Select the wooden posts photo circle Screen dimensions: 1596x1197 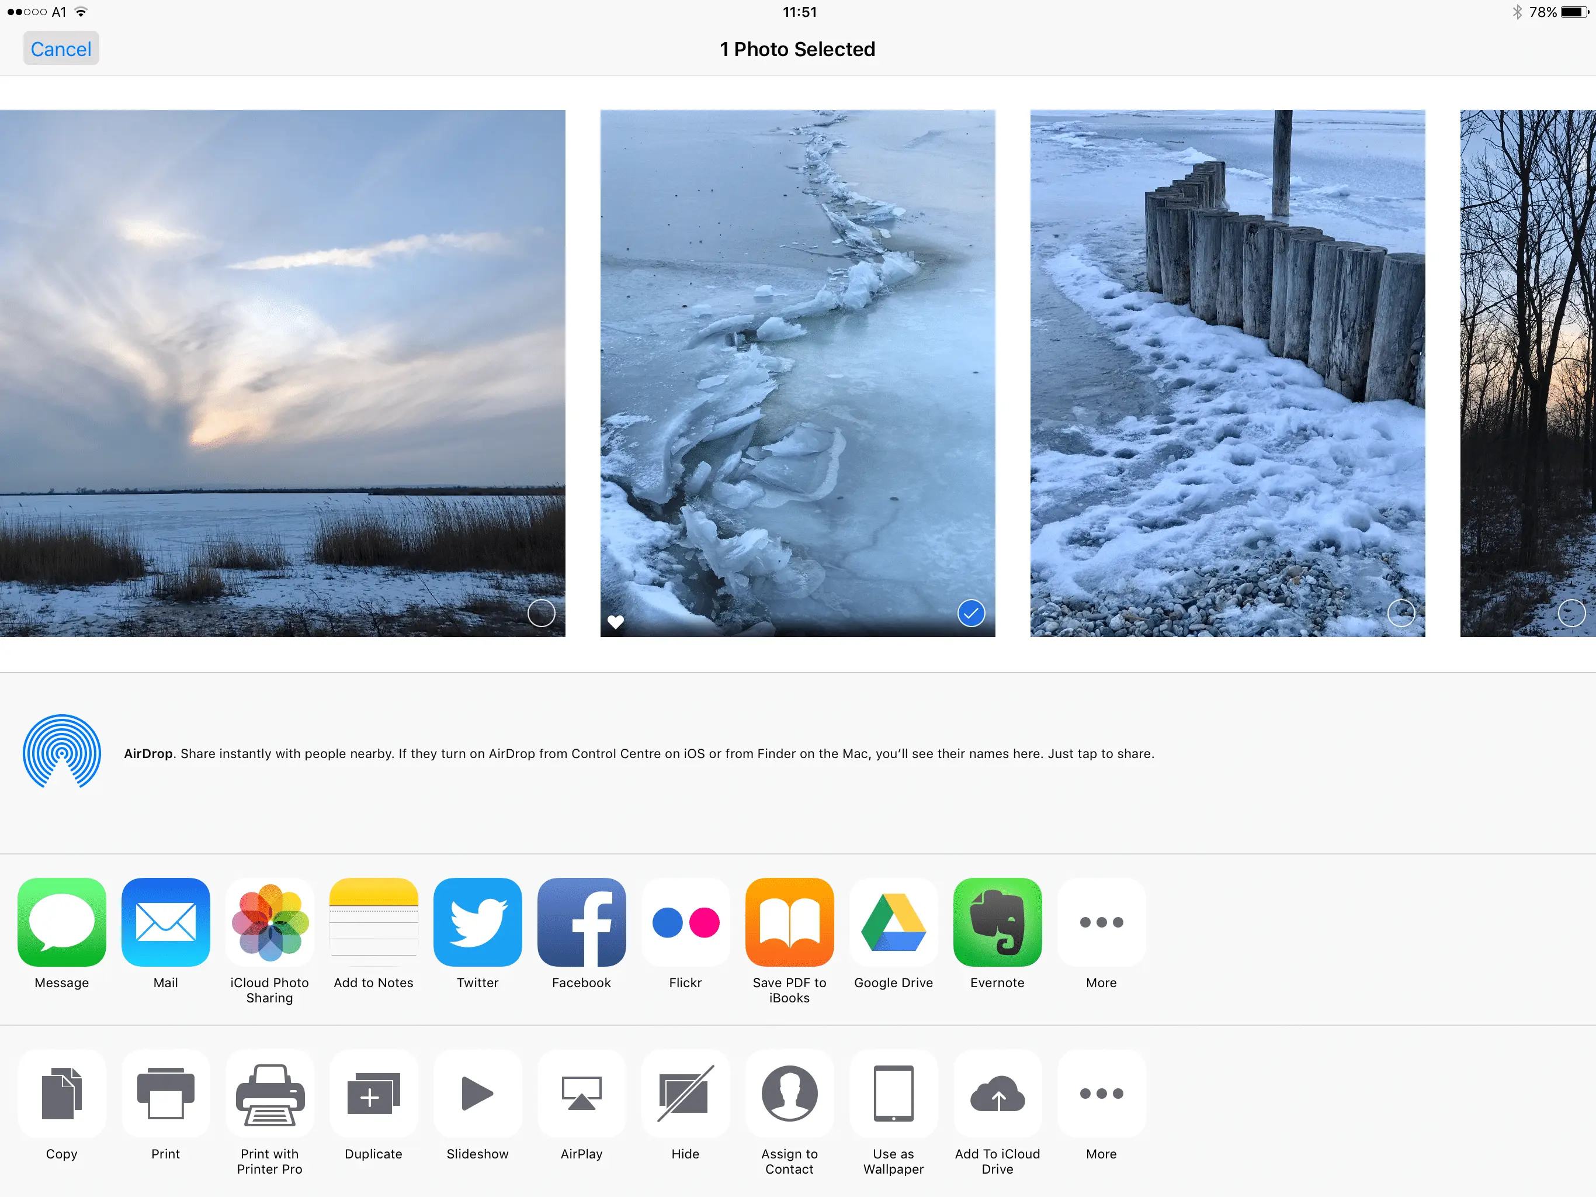click(x=1400, y=613)
